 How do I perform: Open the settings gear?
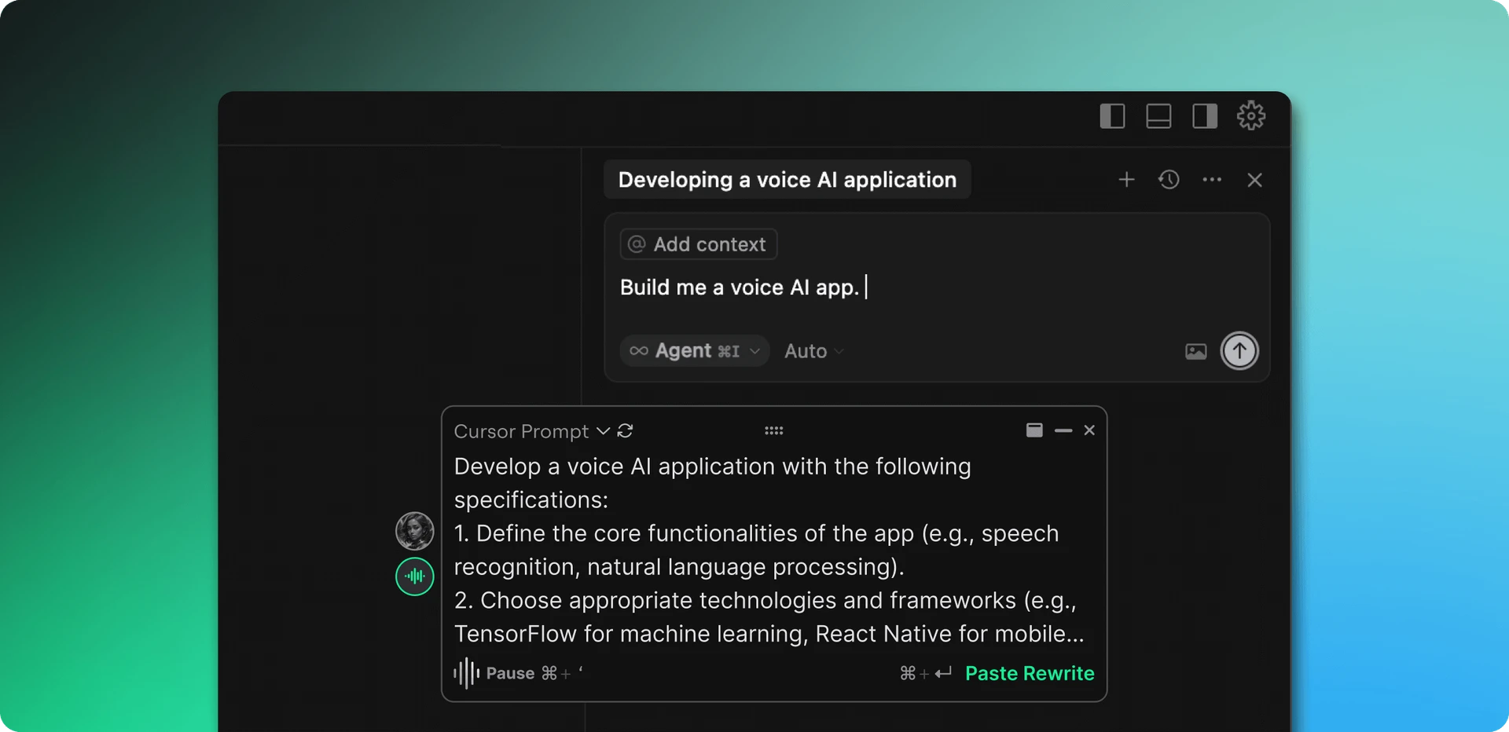[1250, 115]
